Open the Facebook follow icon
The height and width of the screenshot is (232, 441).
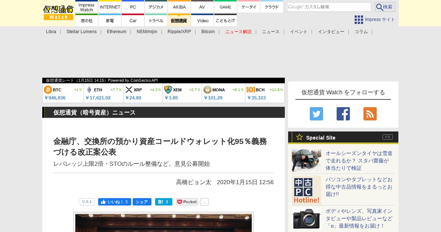[343, 114]
